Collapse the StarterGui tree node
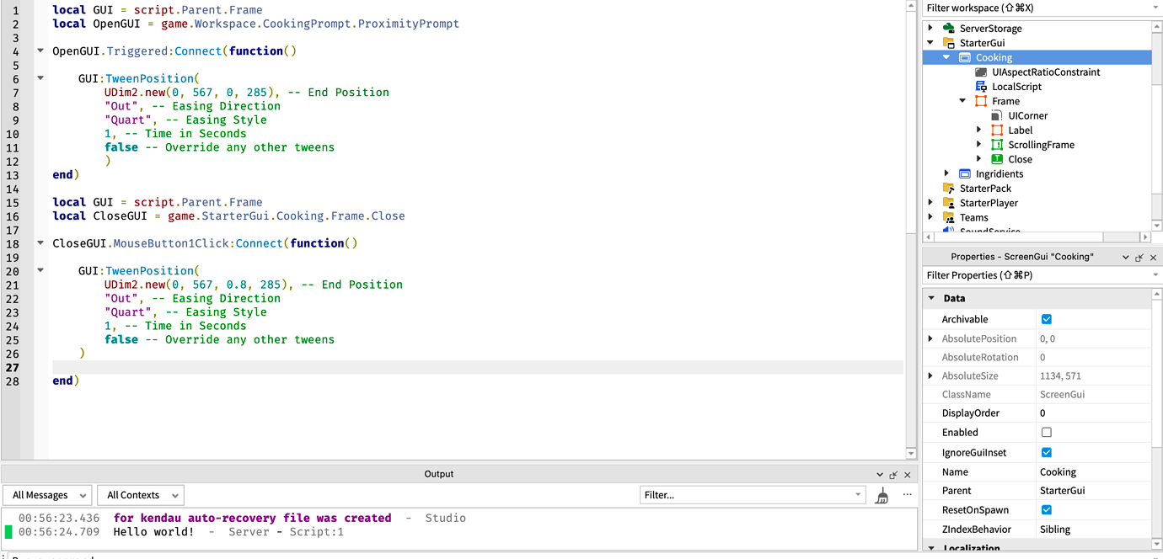The width and height of the screenshot is (1163, 559). [930, 43]
